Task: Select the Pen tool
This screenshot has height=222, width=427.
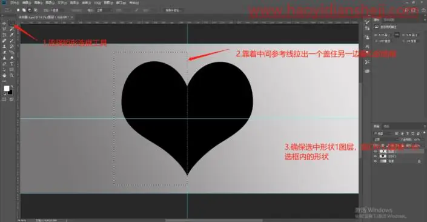Action: 4,64
